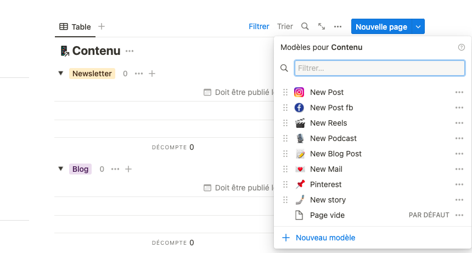Click the expand full-page arrows icon
The width and height of the screenshot is (472, 253).
click(322, 26)
